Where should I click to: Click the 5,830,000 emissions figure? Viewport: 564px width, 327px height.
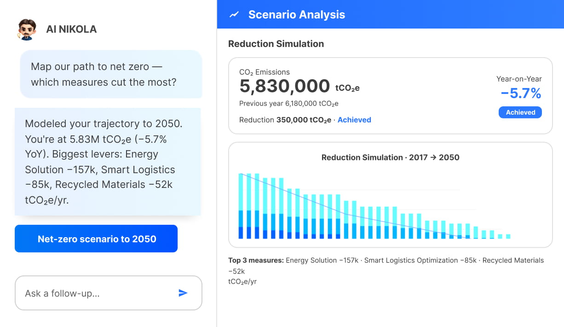click(285, 86)
